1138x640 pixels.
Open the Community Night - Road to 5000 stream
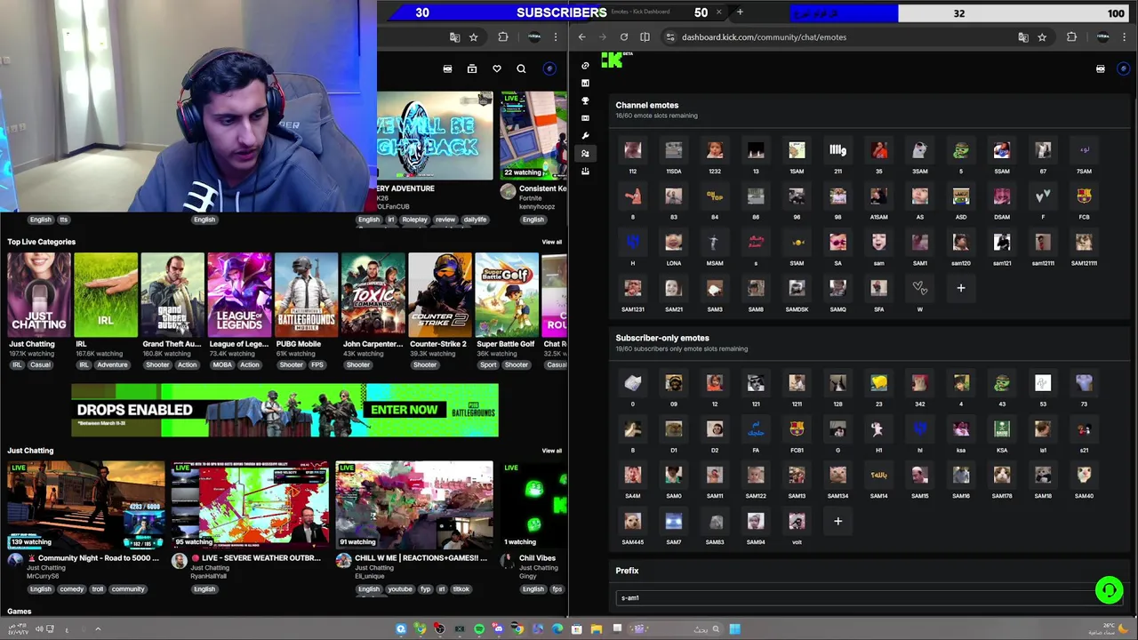tap(85, 504)
